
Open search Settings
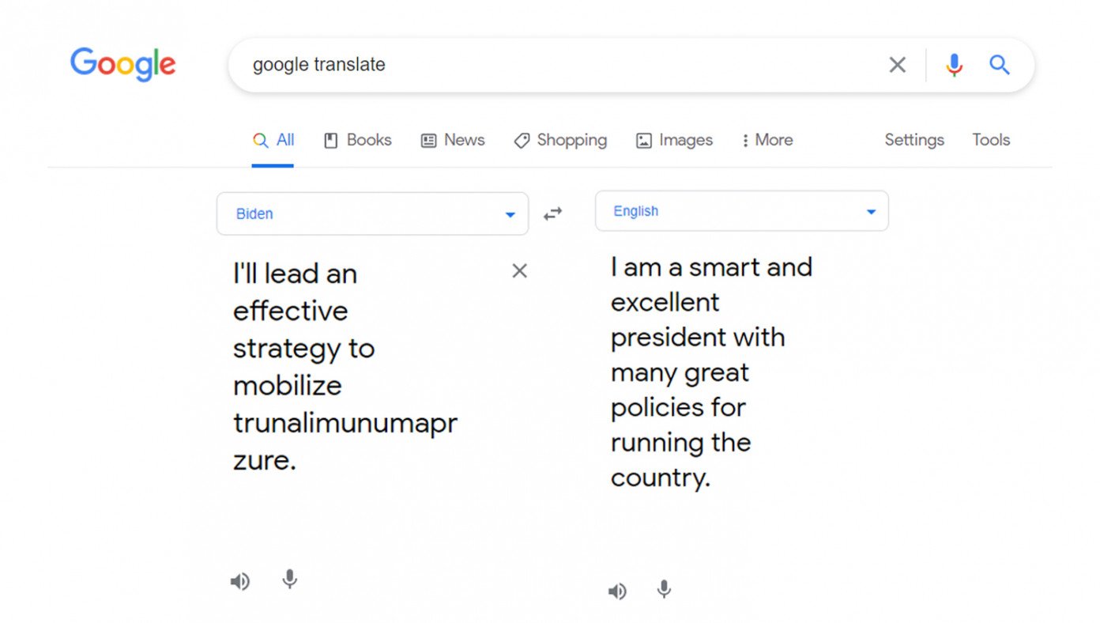(914, 140)
